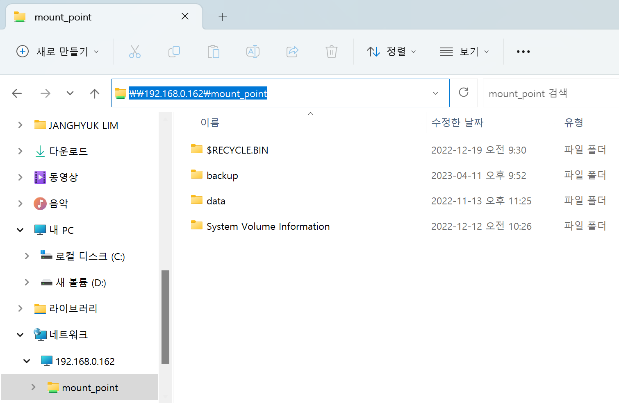Image resolution: width=619 pixels, height=403 pixels.
Task: Click the date 2023-04-11 오후 9:52
Action: [478, 176]
